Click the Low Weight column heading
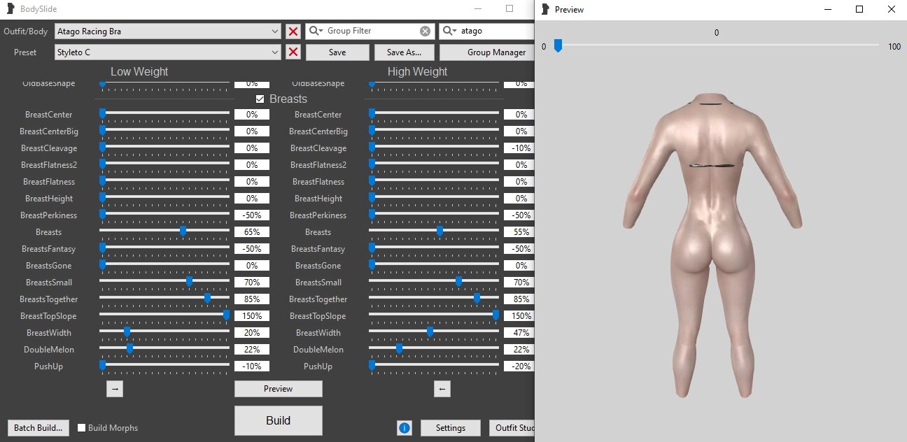This screenshot has height=442, width=907. tap(139, 72)
